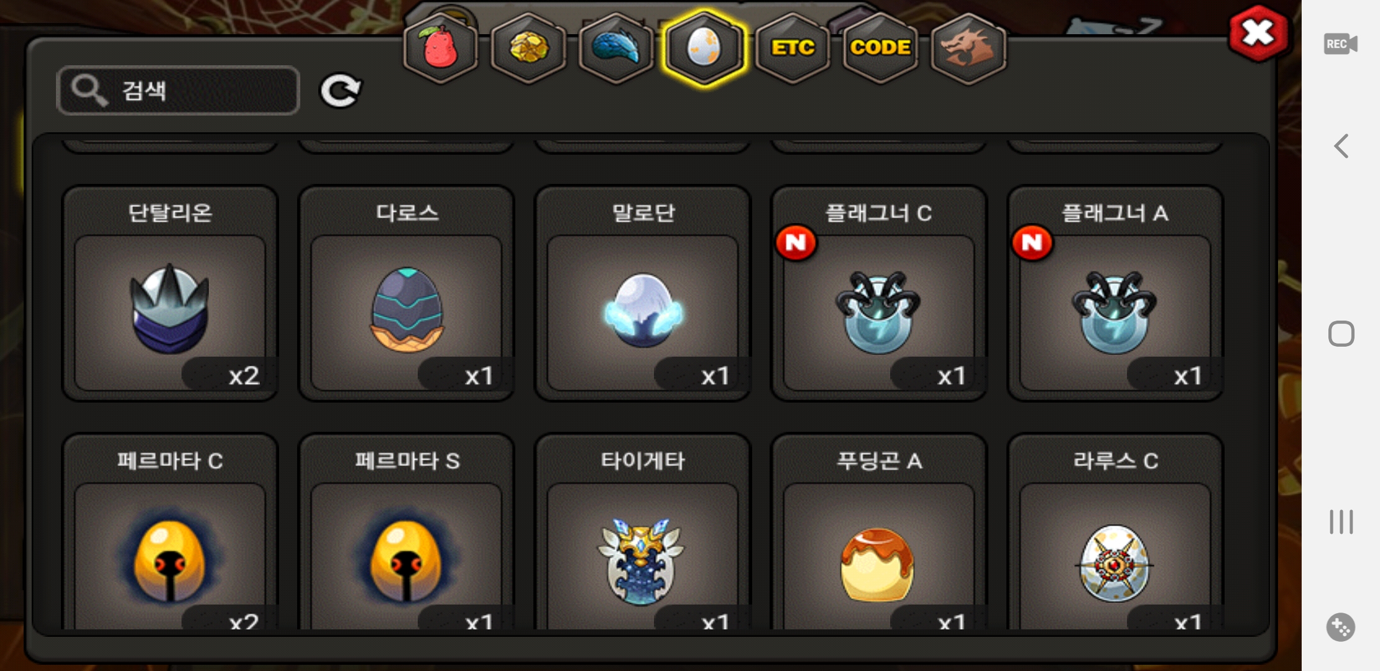Switch to the ETC tab
The height and width of the screenshot is (671, 1380).
[793, 48]
